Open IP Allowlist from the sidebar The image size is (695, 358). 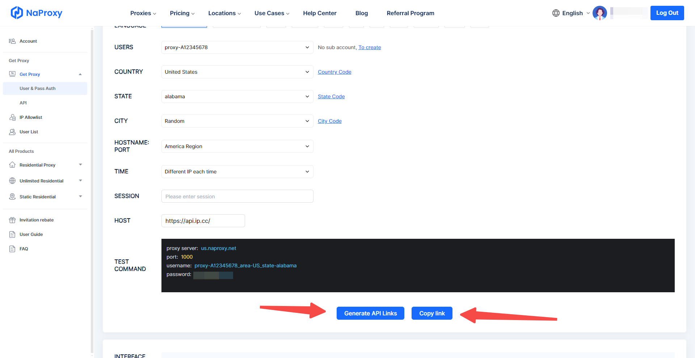coord(31,117)
